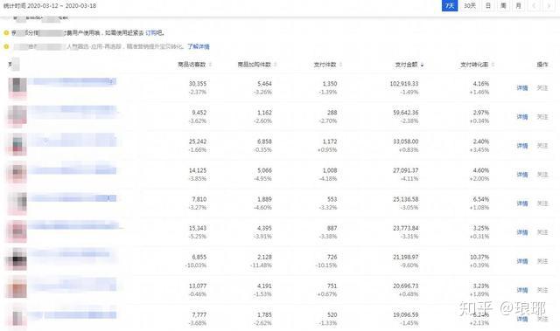Open the 了解详情 link

click(x=199, y=46)
